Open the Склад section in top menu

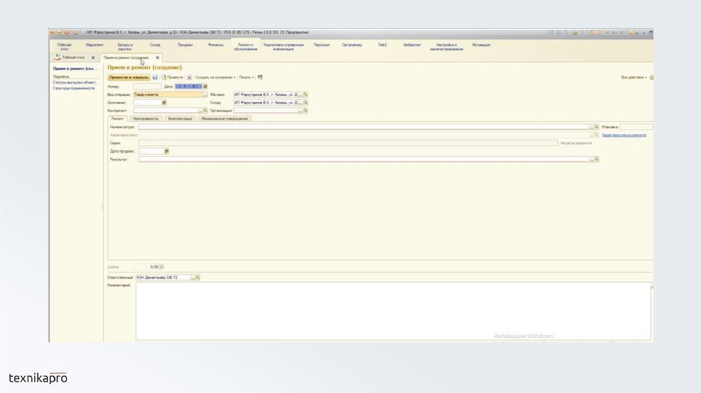point(155,46)
